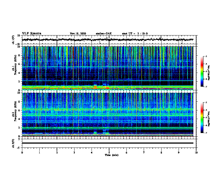Click the low-frequency green burst near 4.2 min in ch.2
The image size is (221, 171).
pos(95,133)
